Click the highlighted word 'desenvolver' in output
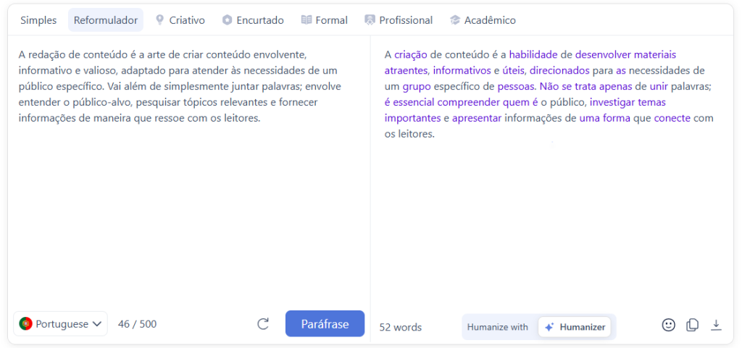742x348 pixels. pyautogui.click(x=603, y=54)
